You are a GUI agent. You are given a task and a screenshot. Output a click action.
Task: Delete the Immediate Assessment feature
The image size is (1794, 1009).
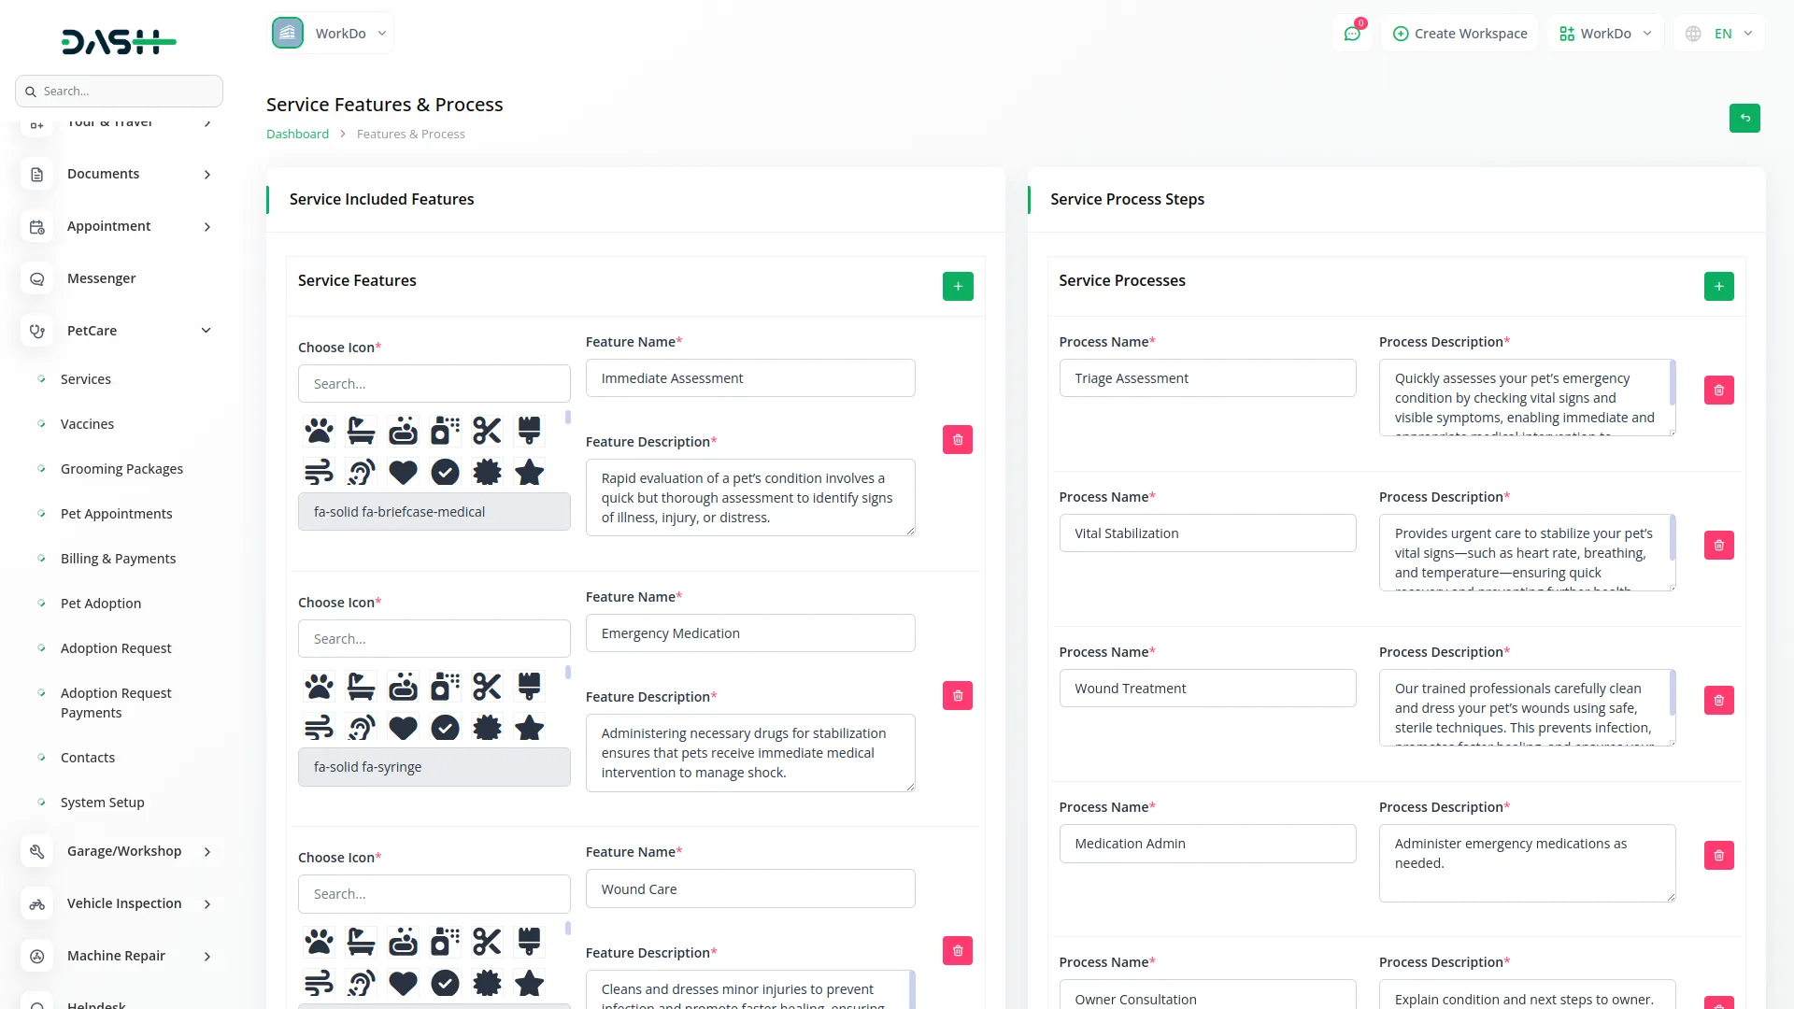pos(957,440)
